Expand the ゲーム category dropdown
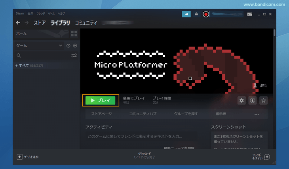Screen dimensions: 289x169 (39, 45)
